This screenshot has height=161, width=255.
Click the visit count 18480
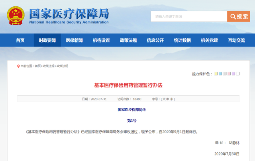(x=137, y=99)
